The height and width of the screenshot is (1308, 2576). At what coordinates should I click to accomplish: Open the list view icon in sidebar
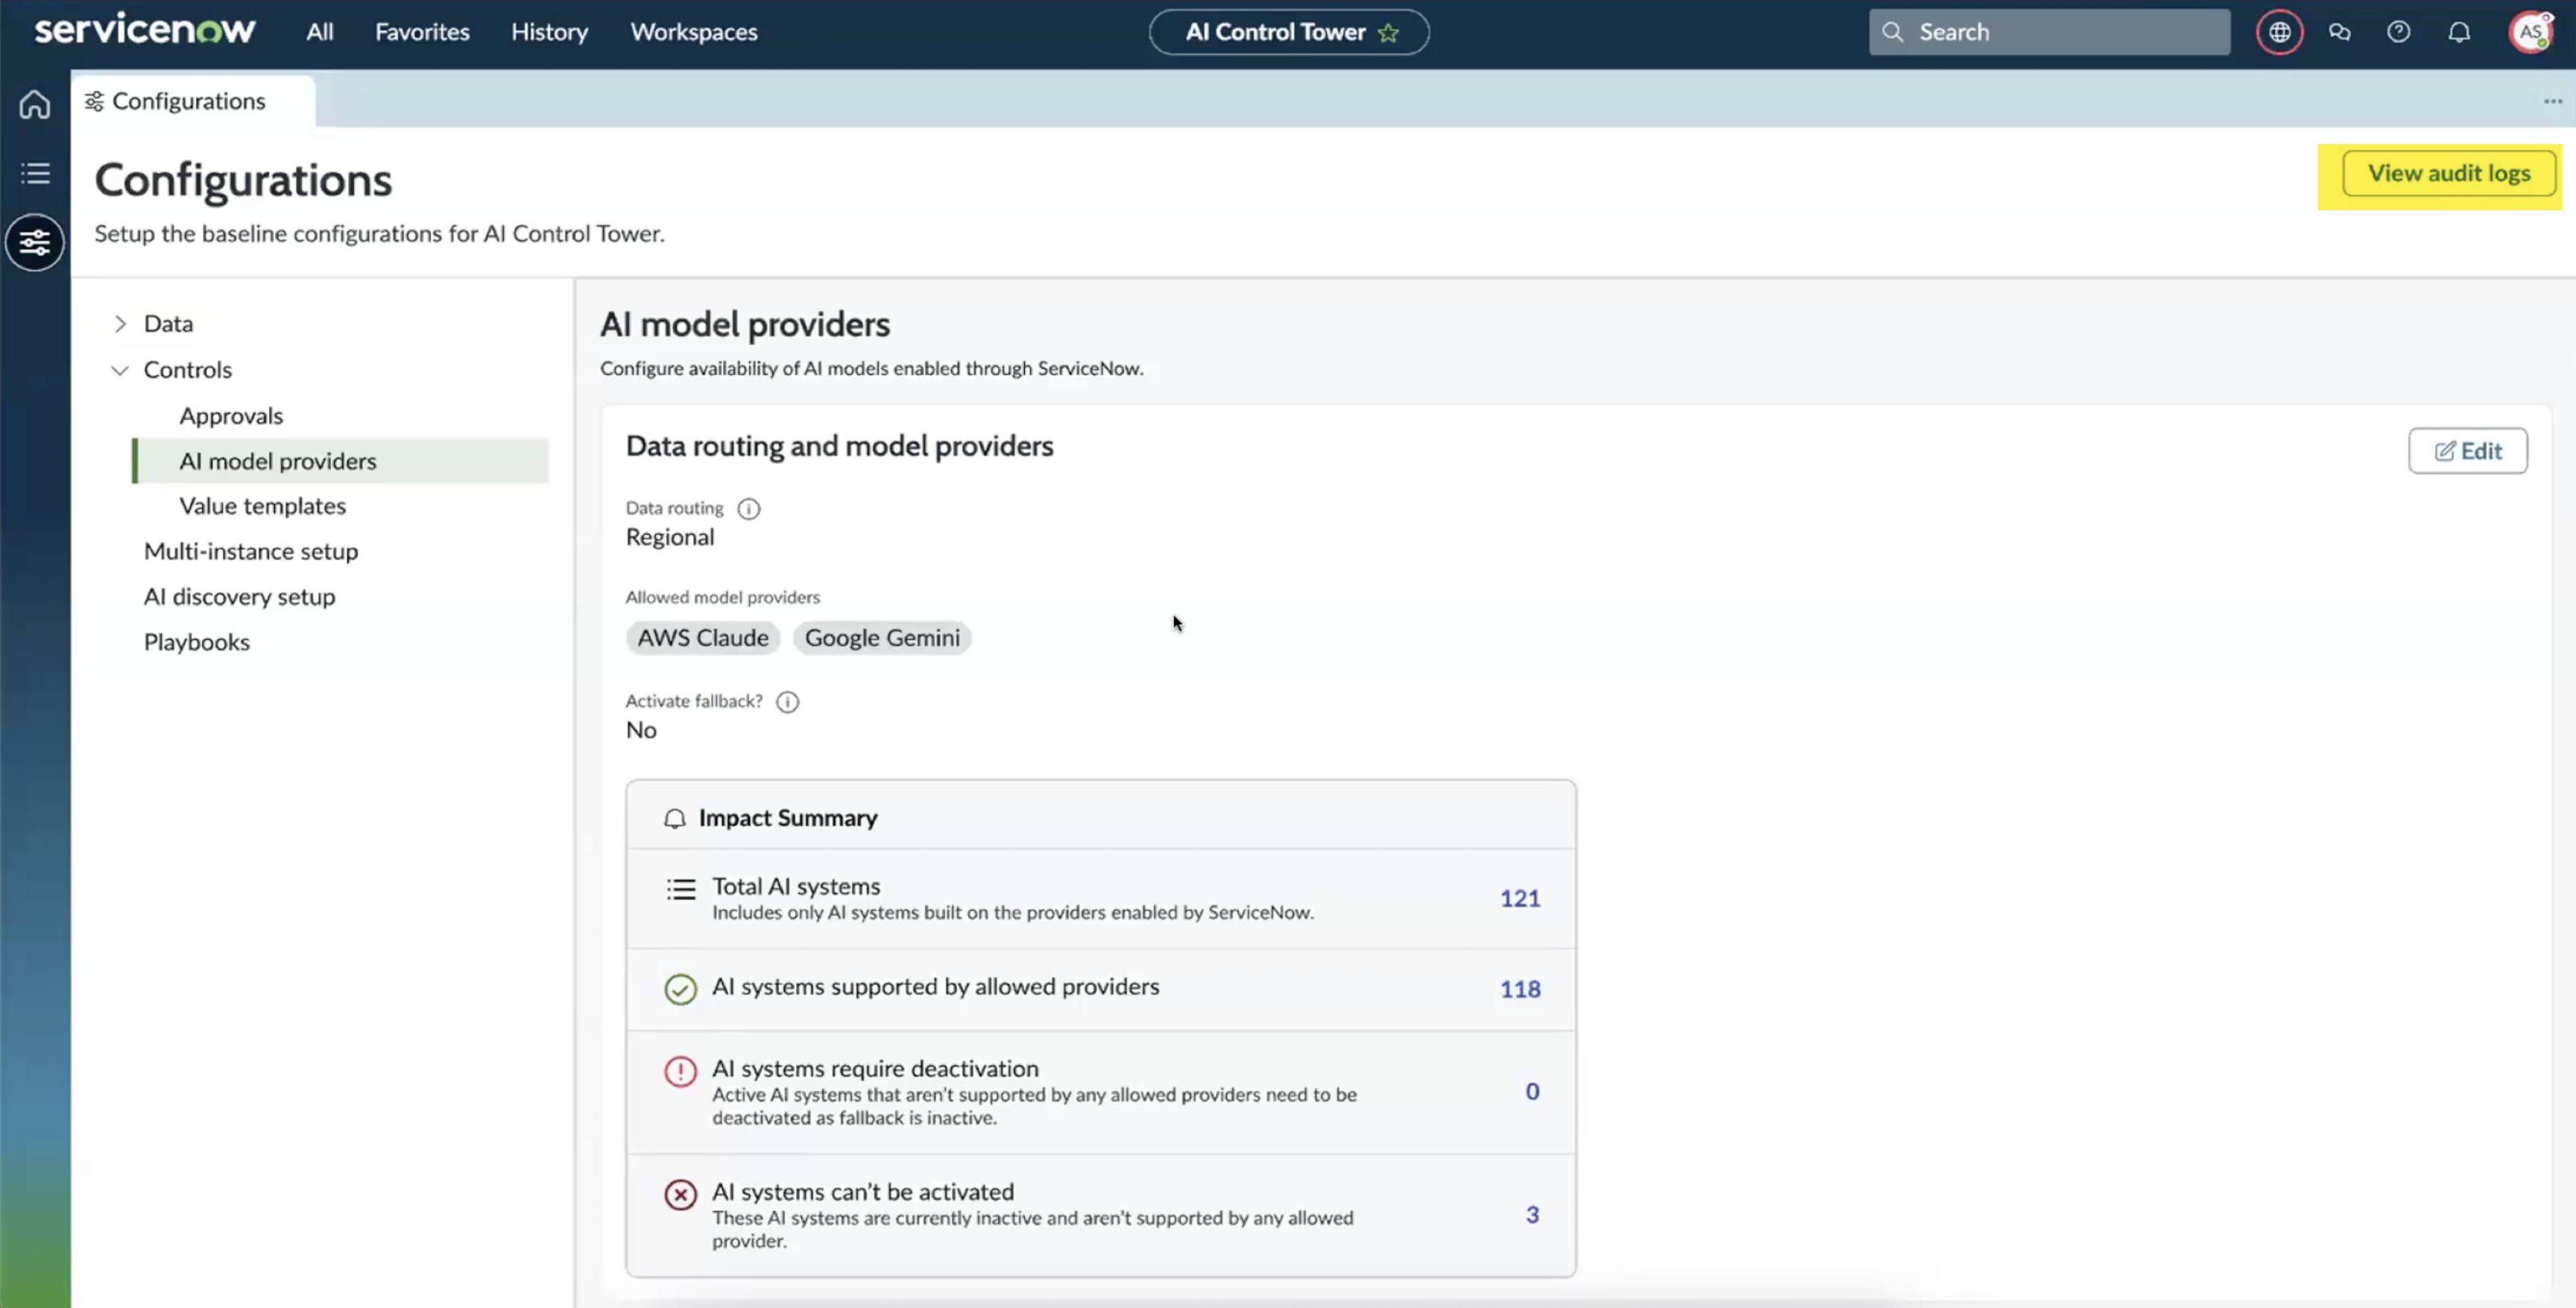[35, 173]
